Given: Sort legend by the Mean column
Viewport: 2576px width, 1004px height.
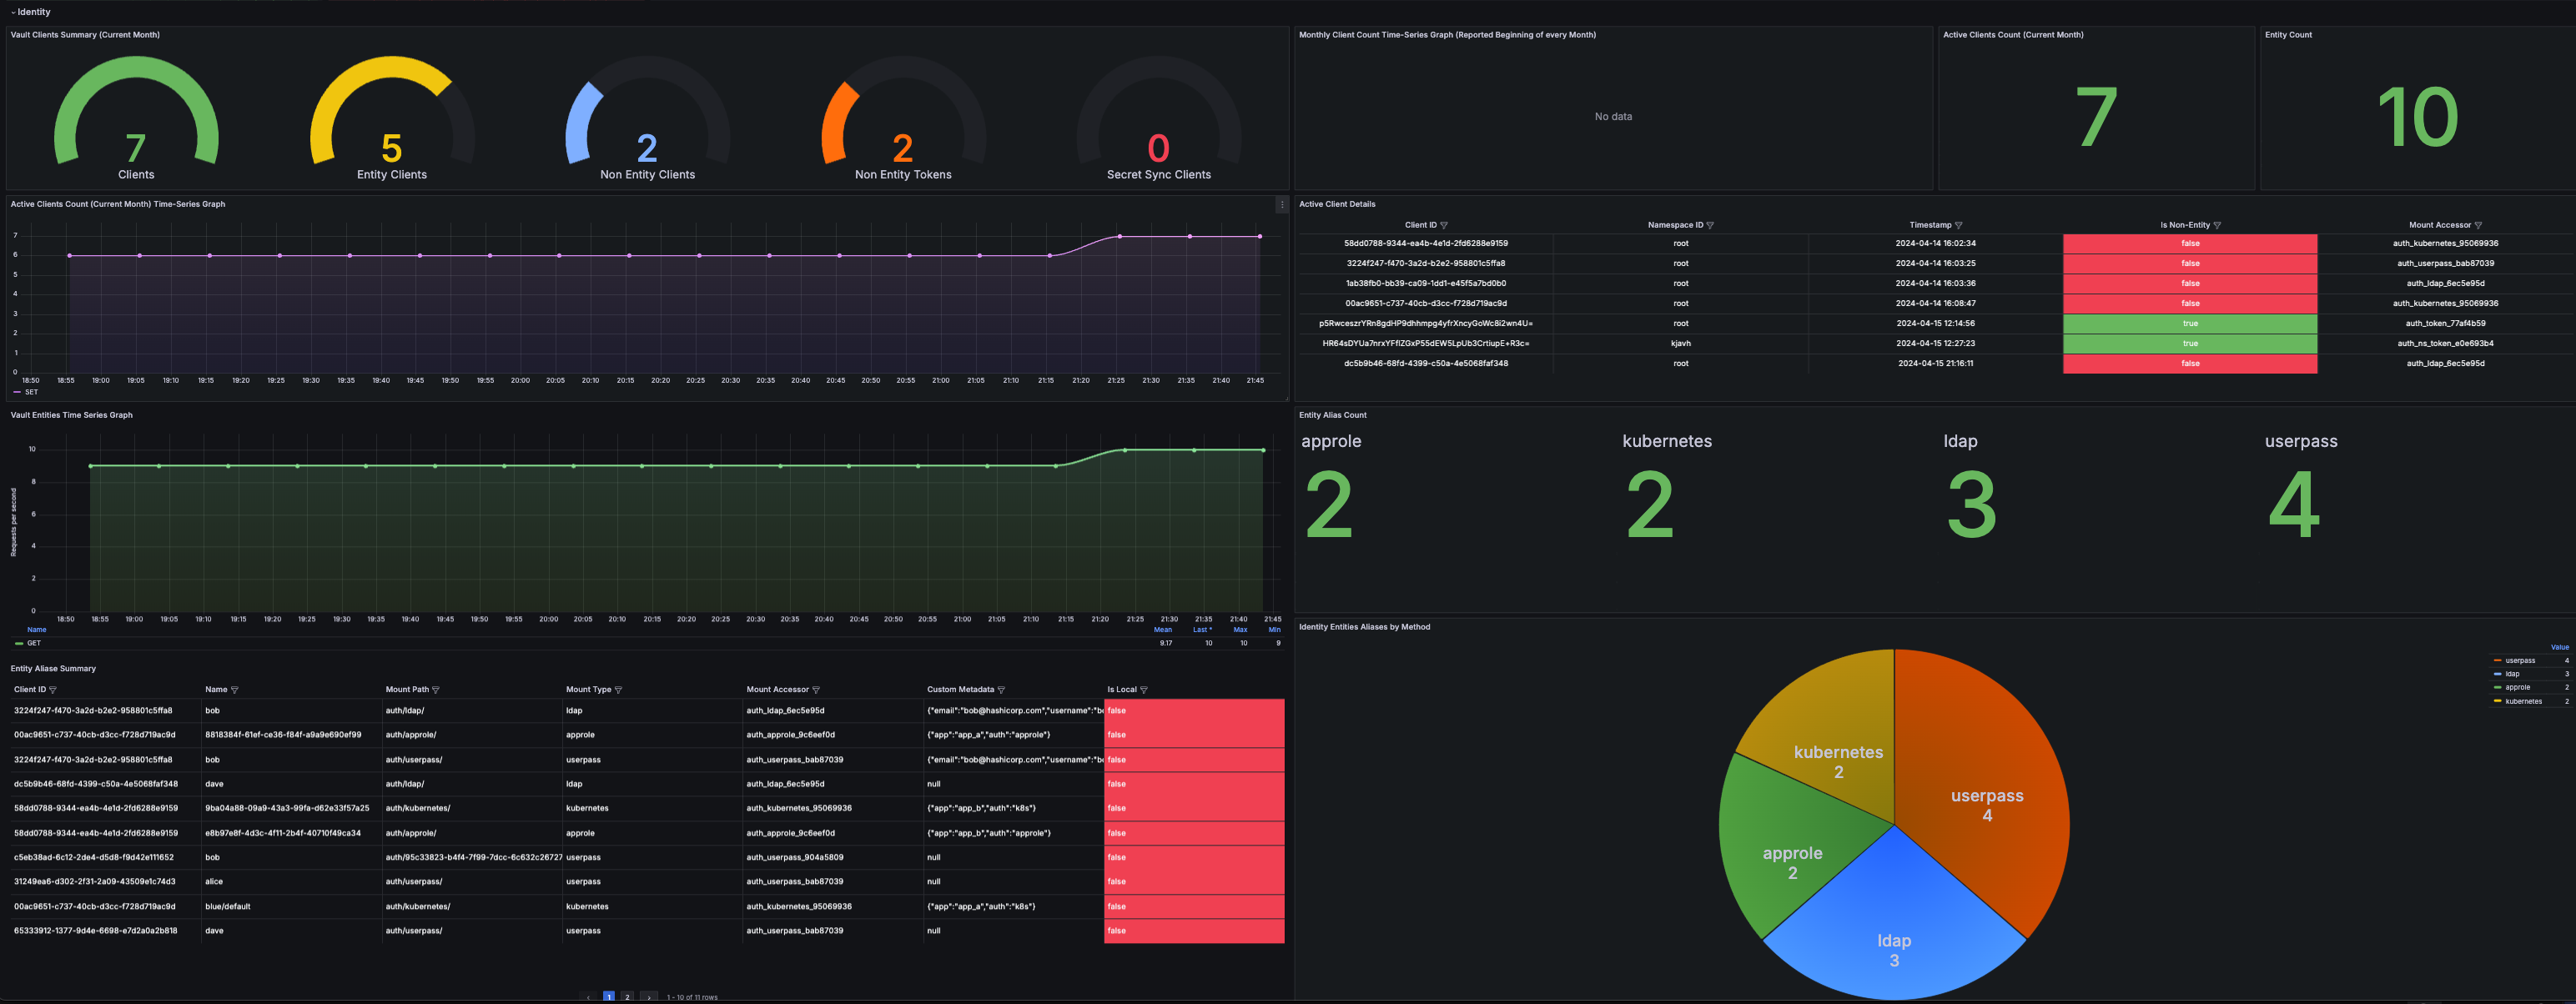Looking at the screenshot, I should [x=1162, y=630].
